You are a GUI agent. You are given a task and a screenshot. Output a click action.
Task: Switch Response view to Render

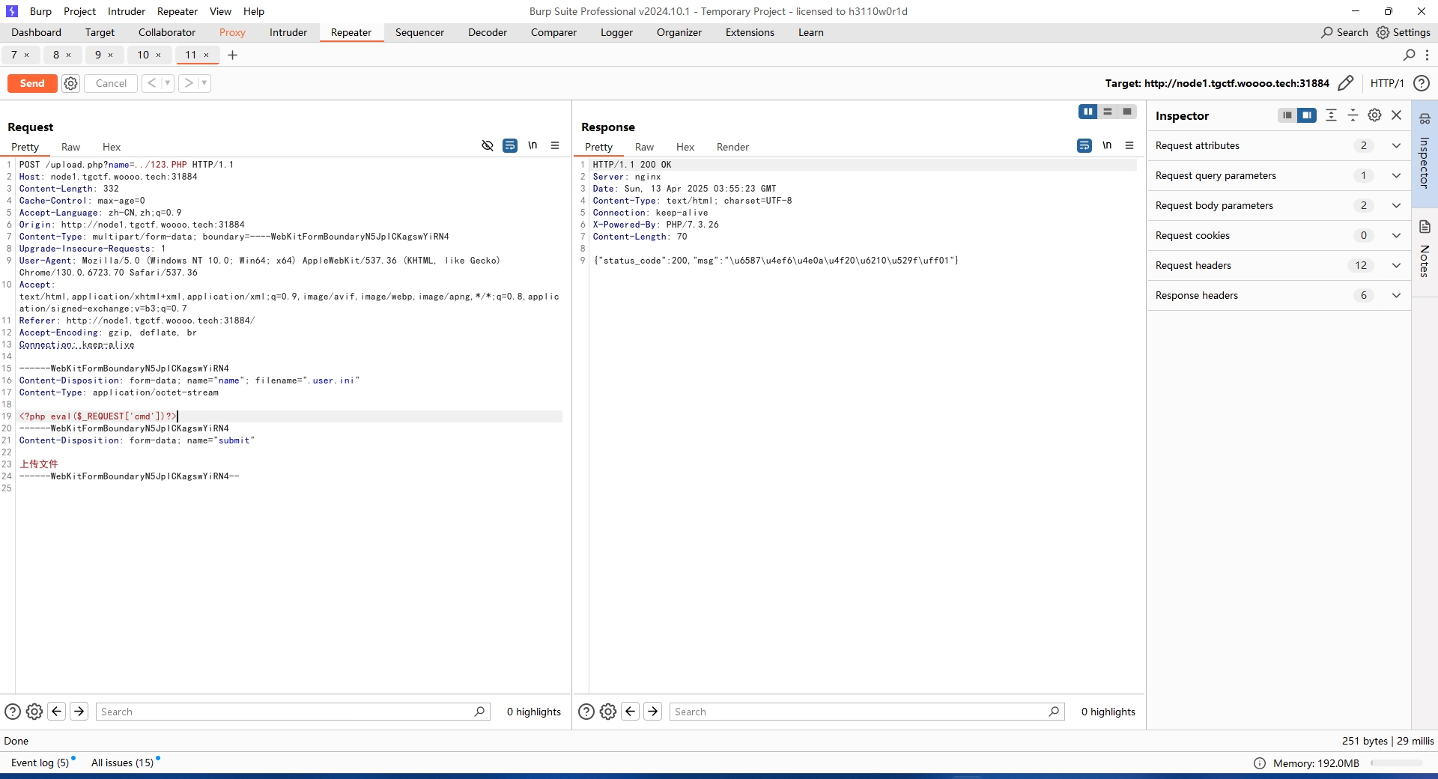pos(732,147)
